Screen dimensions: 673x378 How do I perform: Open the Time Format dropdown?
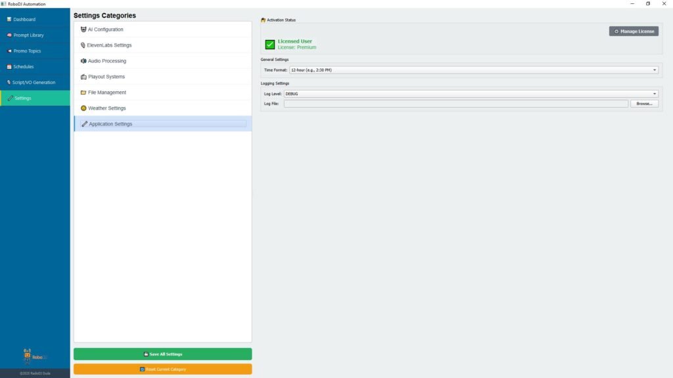coord(474,70)
